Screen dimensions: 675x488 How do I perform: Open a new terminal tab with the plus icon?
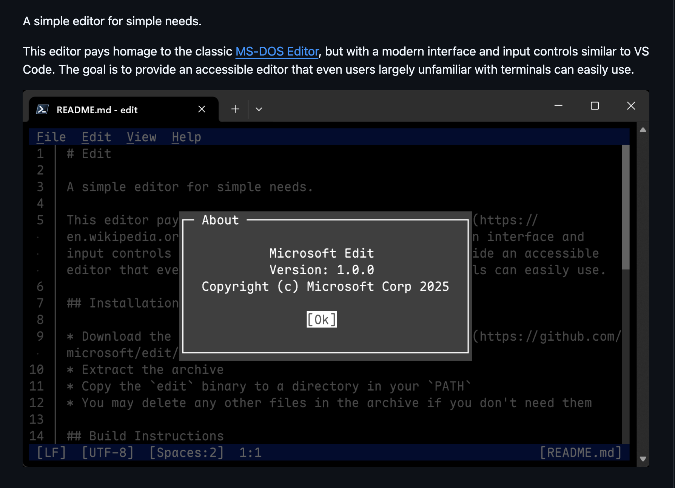pyautogui.click(x=235, y=109)
